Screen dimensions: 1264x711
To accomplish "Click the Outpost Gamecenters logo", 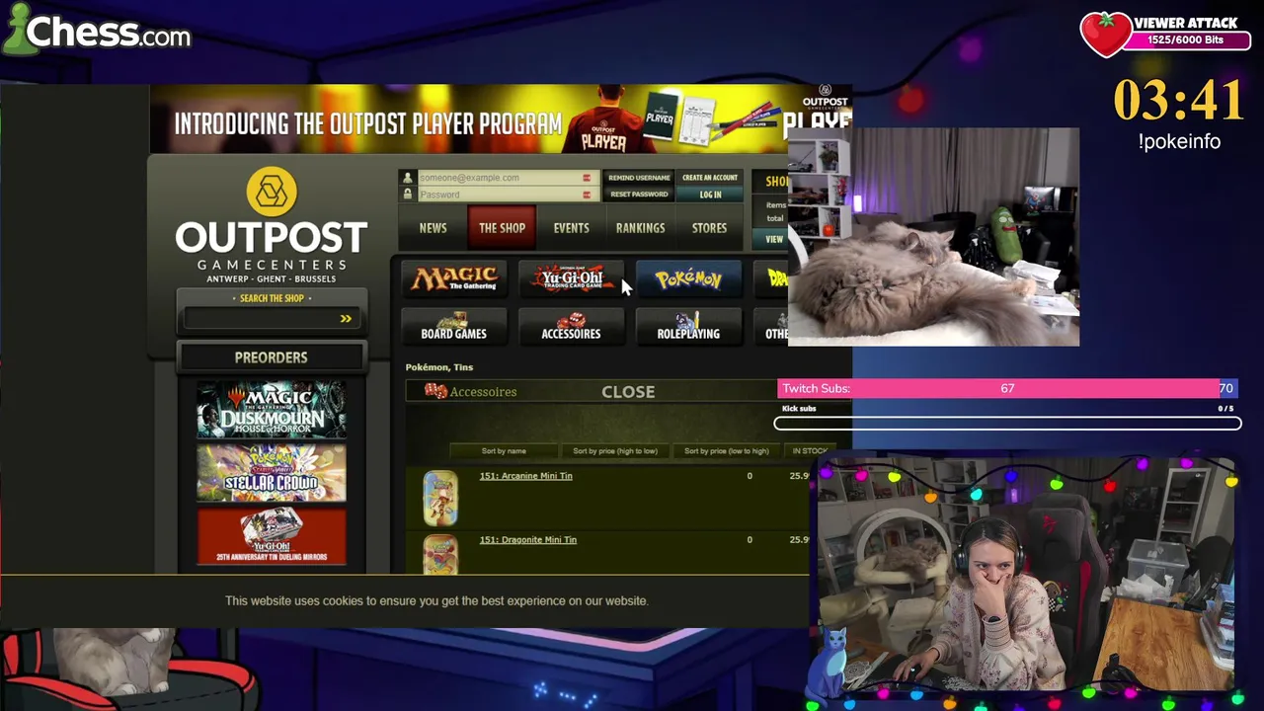I will click(272, 224).
